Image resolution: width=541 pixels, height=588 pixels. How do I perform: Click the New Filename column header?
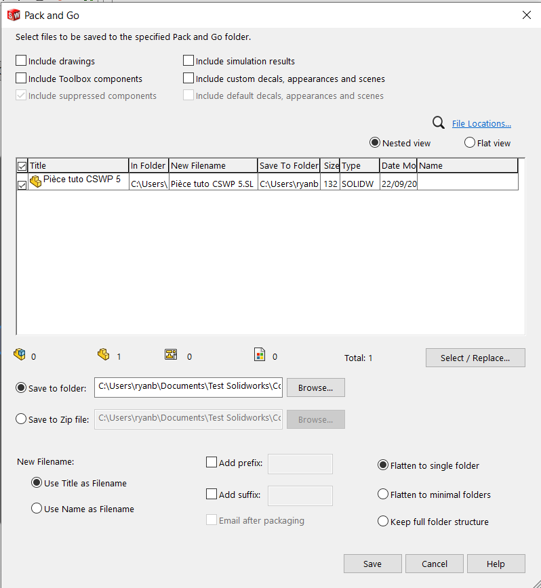pos(213,166)
